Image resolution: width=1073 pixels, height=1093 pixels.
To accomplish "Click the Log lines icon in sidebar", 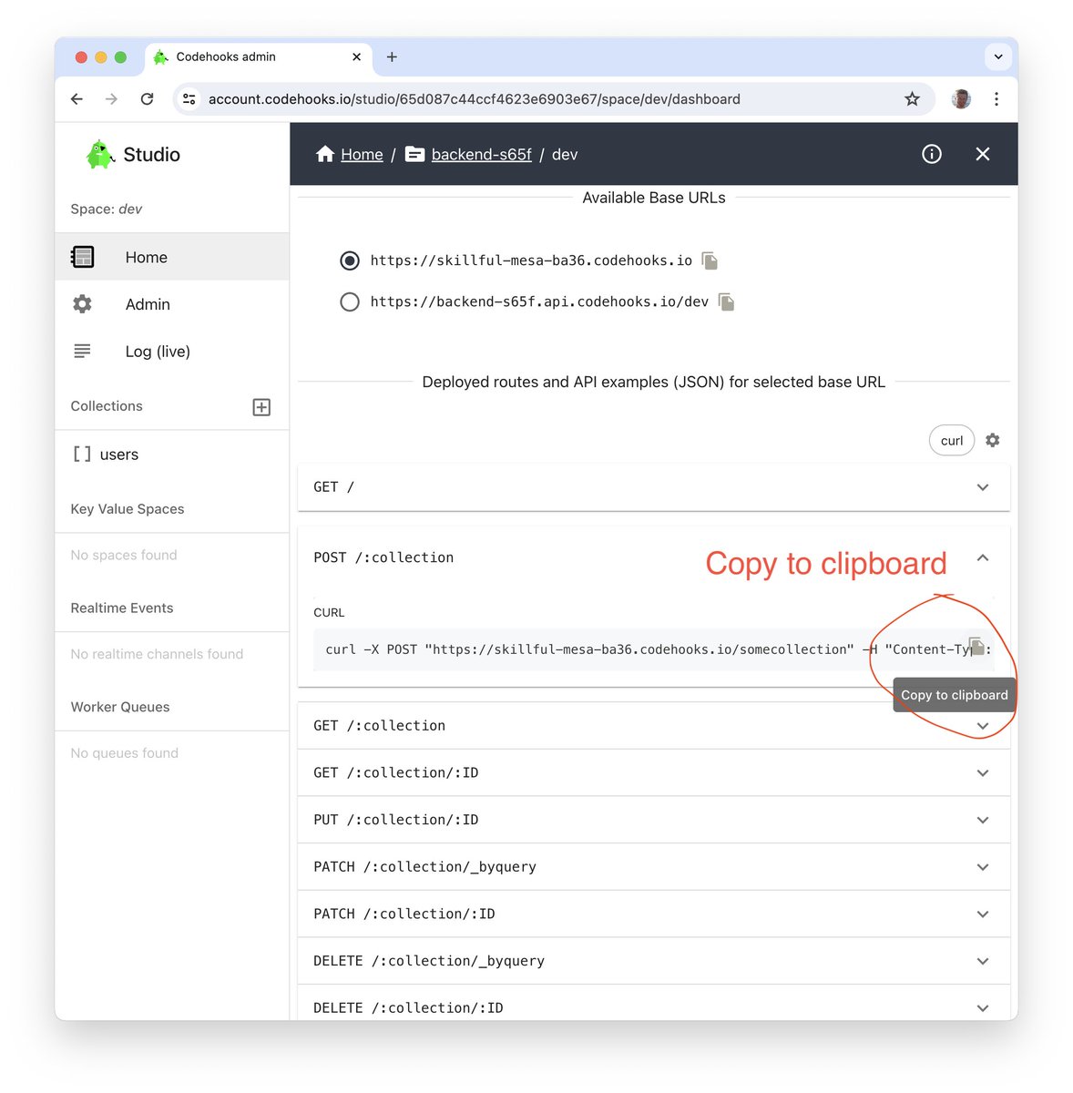I will tap(82, 351).
